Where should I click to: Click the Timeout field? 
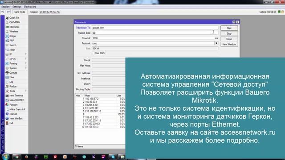click(x=153, y=38)
